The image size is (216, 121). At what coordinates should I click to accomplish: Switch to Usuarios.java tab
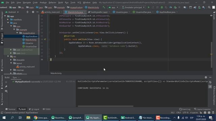[121, 12]
